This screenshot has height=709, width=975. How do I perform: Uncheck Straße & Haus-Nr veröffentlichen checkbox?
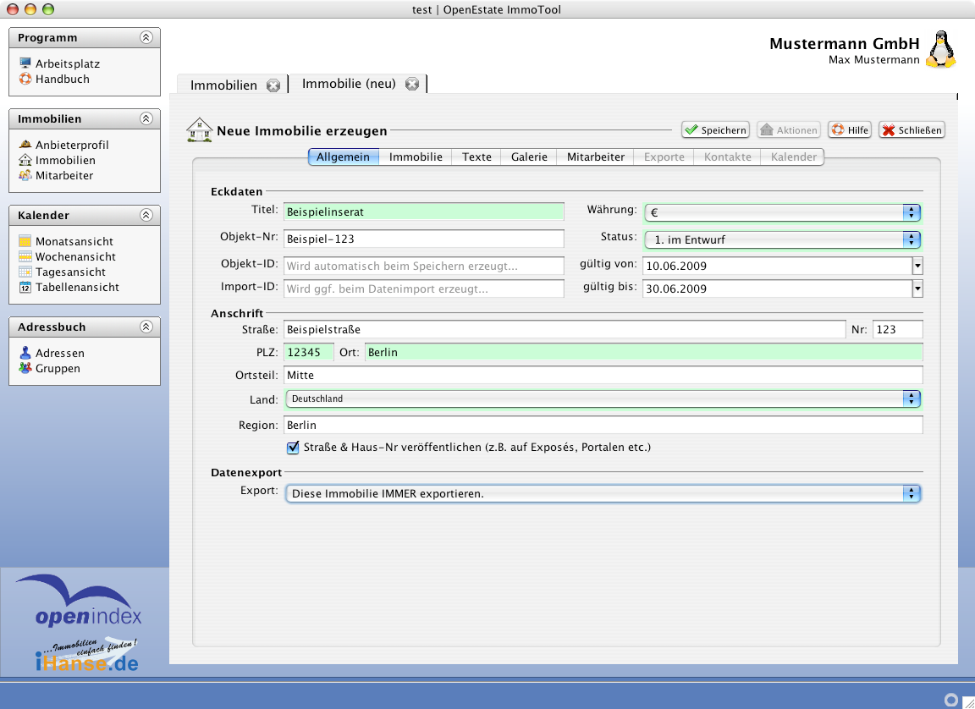(294, 447)
